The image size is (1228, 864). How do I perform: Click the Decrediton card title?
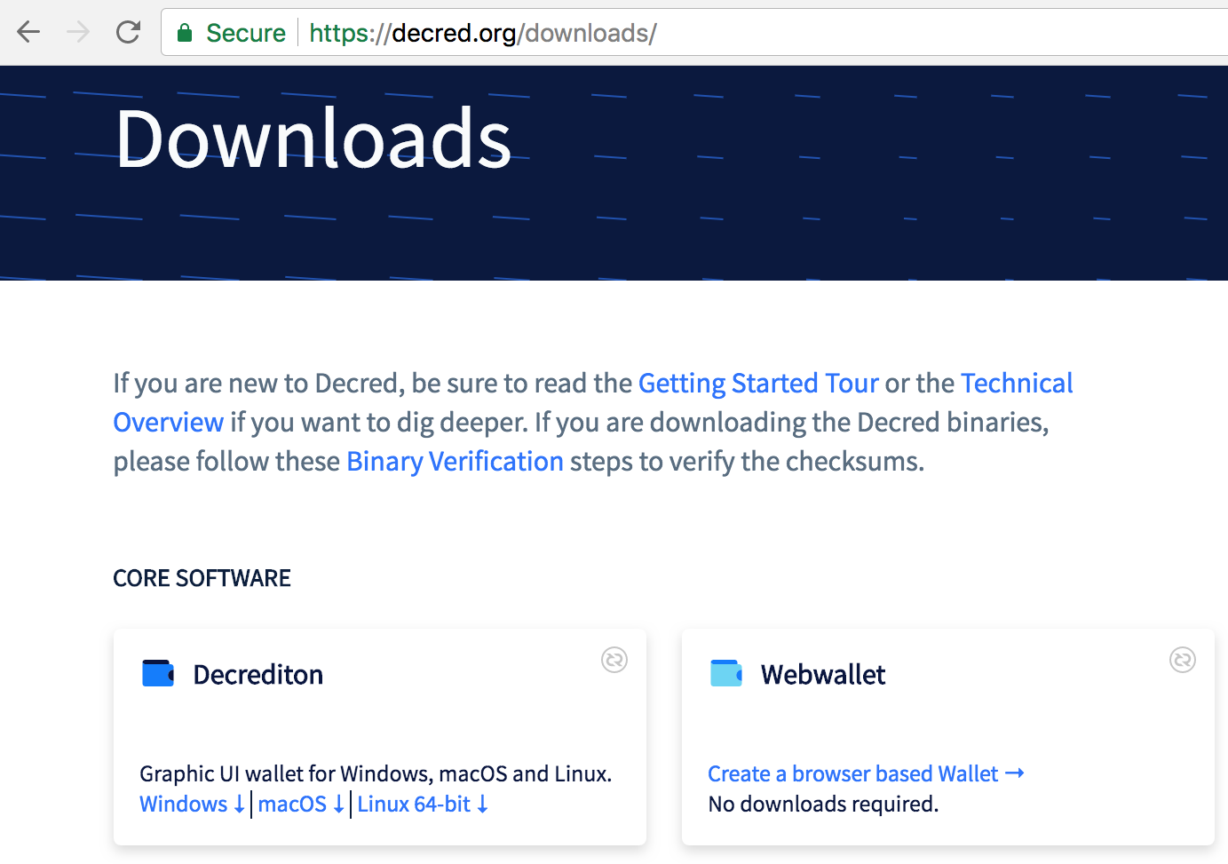click(258, 674)
